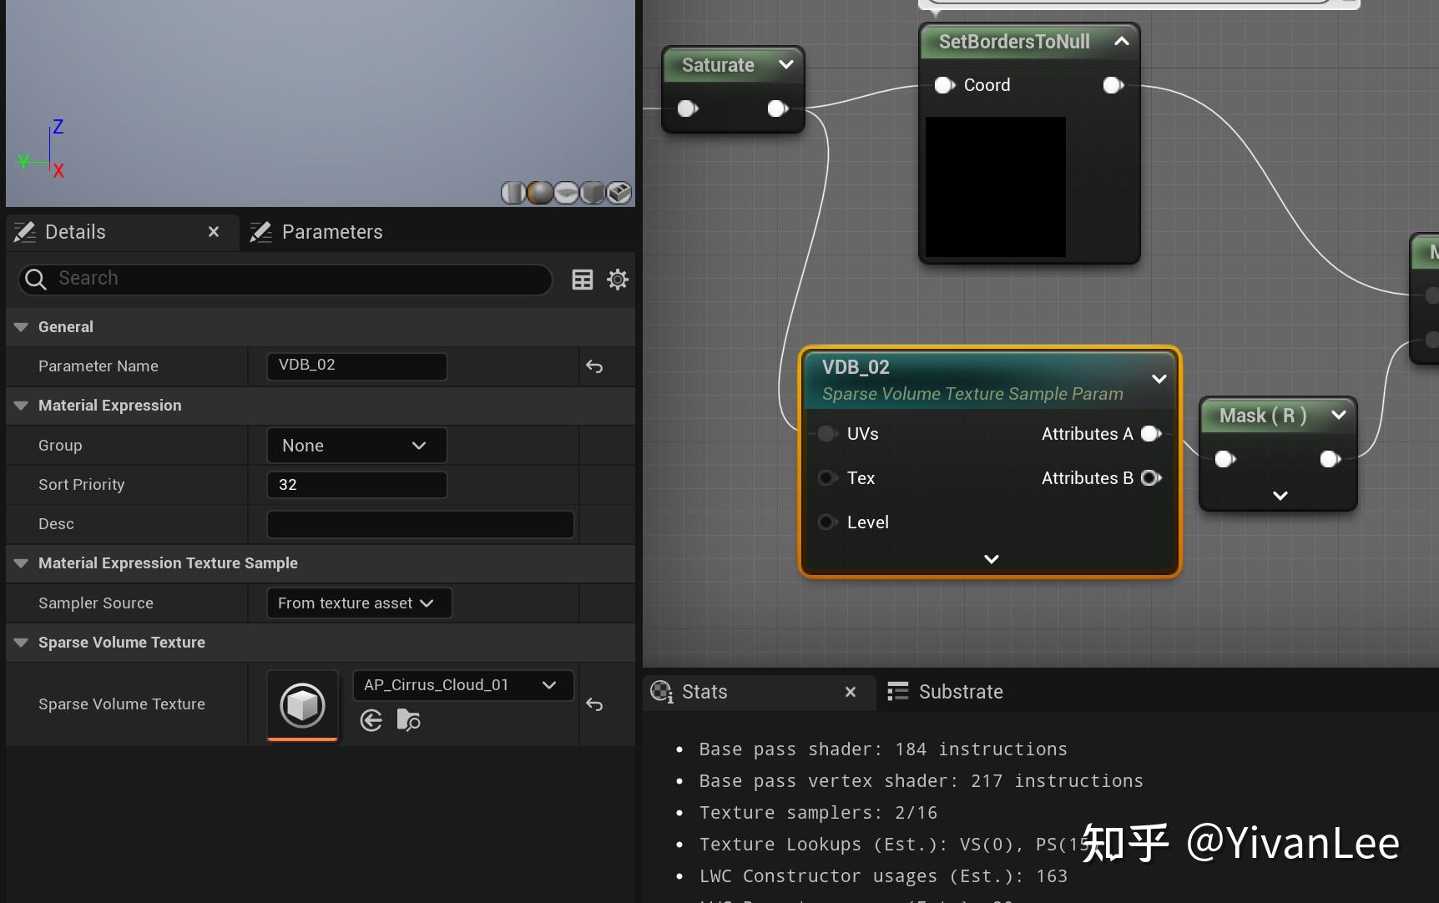This screenshot has height=903, width=1439.
Task: Toggle column view in Details panel
Action: coord(583,279)
